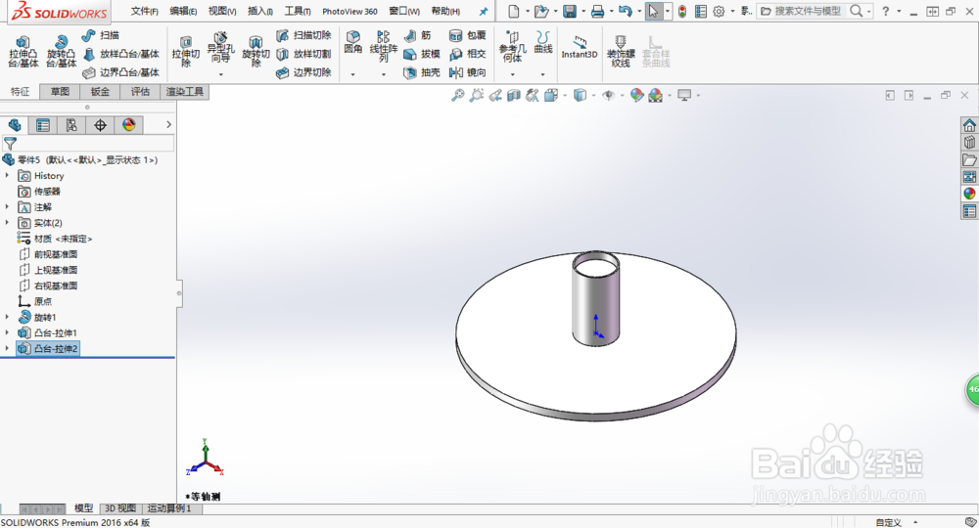Viewport: 979px width, 528px height.
Task: Switch to the 评估 evaluate tab
Action: click(x=140, y=92)
